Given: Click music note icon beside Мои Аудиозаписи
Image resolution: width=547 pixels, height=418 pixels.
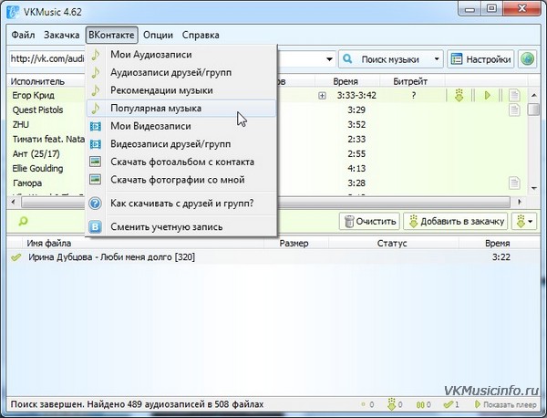Looking at the screenshot, I should tap(95, 55).
